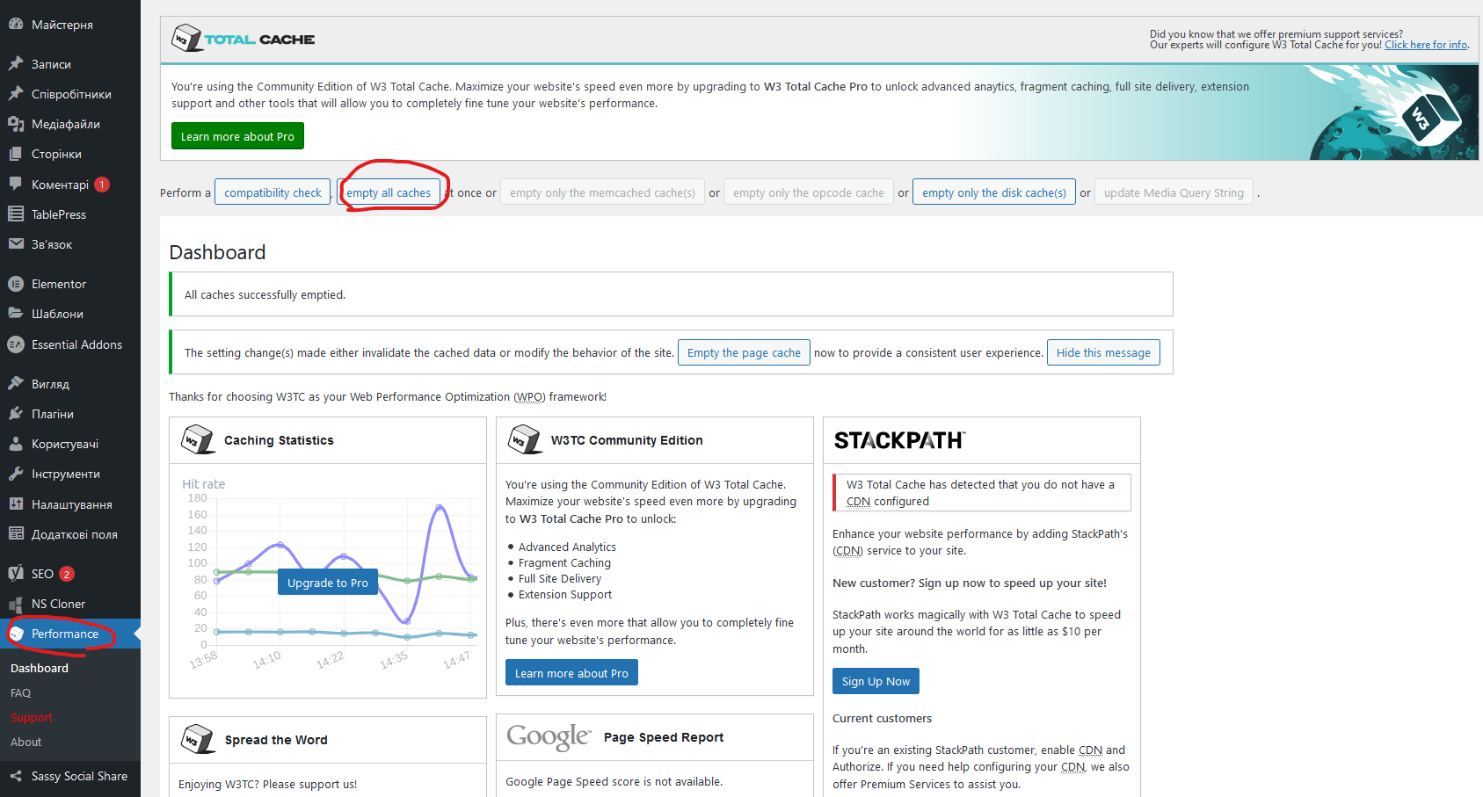Click the Шаблони folder icon
The height and width of the screenshot is (797, 1483).
pyautogui.click(x=16, y=314)
